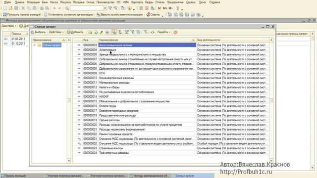Select the row Командировочные расходы
The image size is (317, 178).
(x=171, y=78)
